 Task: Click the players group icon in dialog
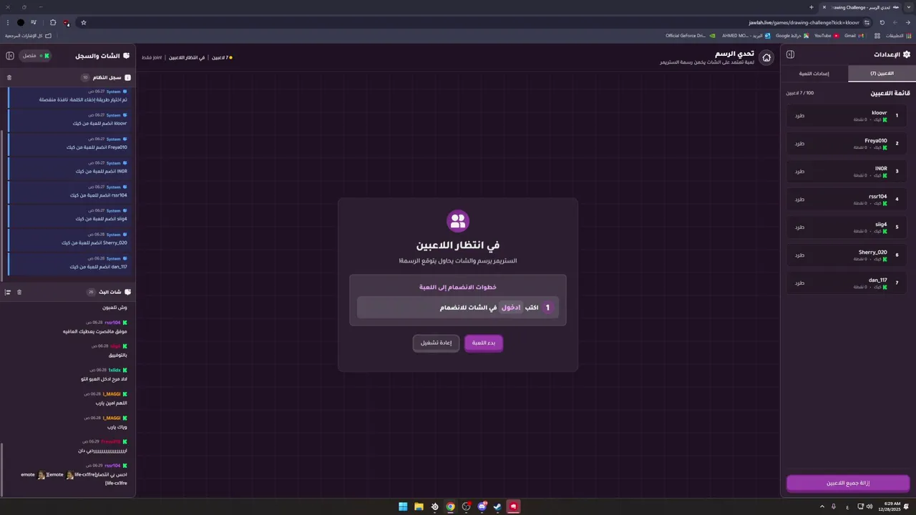pyautogui.click(x=458, y=221)
